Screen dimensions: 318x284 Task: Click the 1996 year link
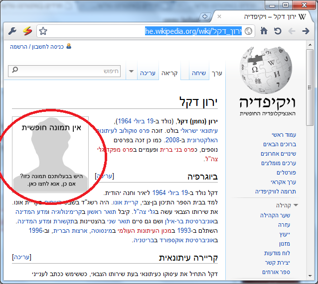pyautogui.click(x=35, y=231)
